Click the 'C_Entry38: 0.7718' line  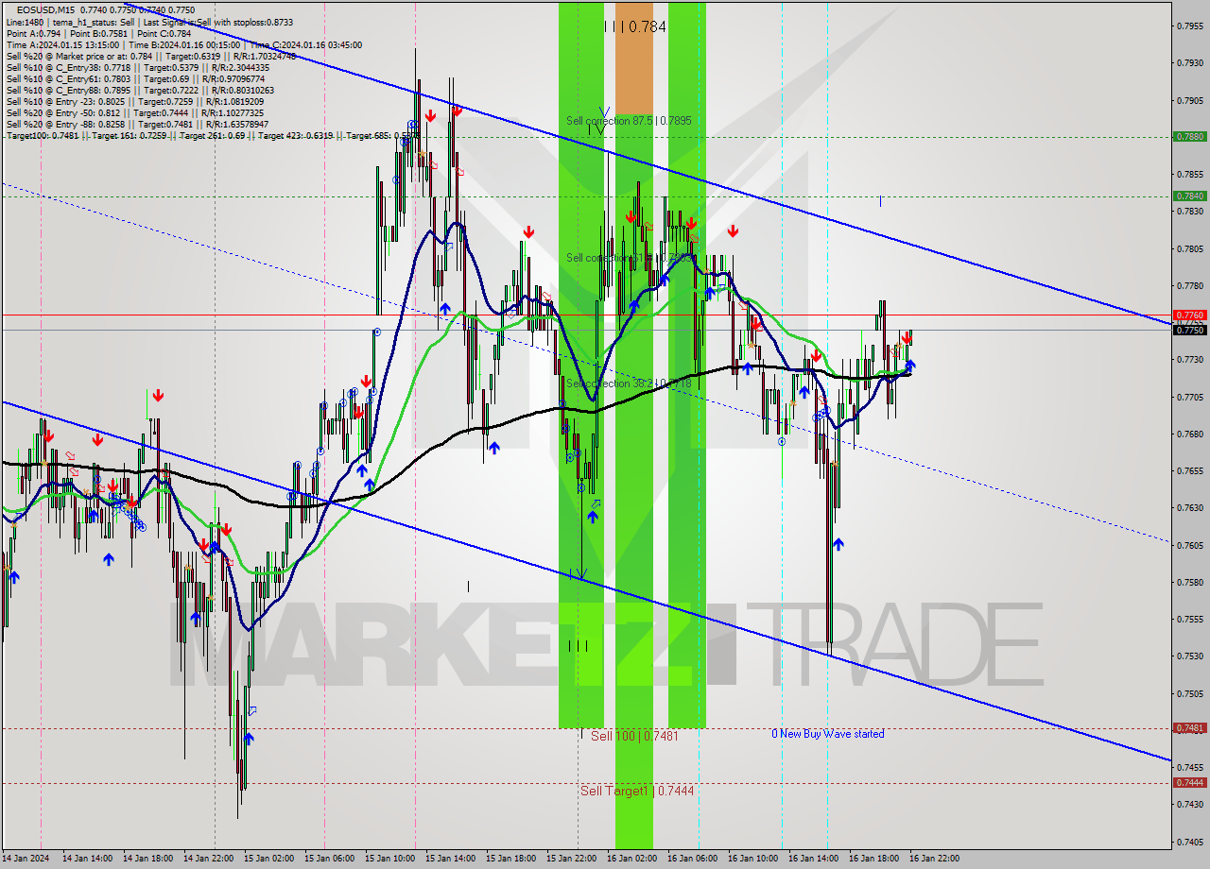(x=137, y=68)
